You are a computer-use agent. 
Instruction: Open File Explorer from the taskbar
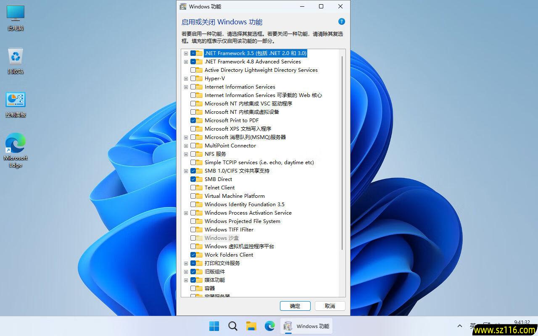pyautogui.click(x=251, y=326)
